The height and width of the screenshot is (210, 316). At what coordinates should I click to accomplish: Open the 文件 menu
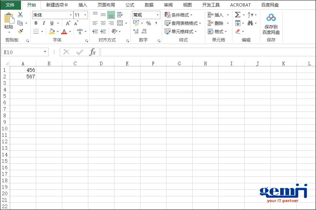tap(10, 5)
